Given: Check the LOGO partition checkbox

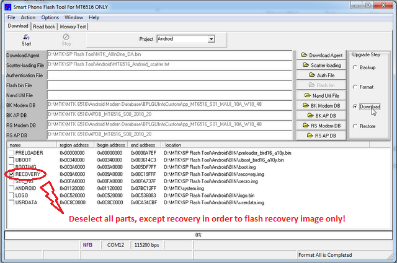Looking at the screenshot, I should click(11, 196).
